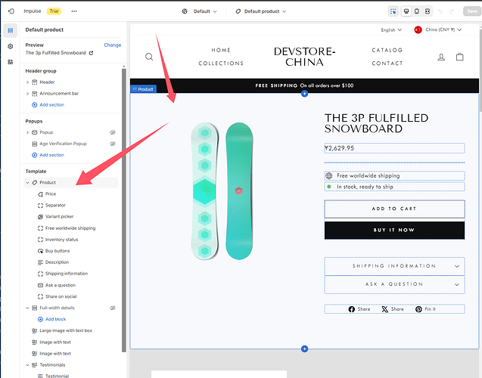Open the Sections panel icon in sidebar
This screenshot has height=378, width=482.
point(11,30)
